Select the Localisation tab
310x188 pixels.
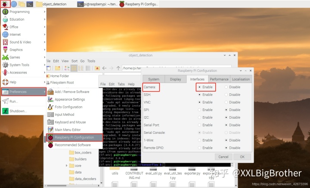(x=241, y=79)
